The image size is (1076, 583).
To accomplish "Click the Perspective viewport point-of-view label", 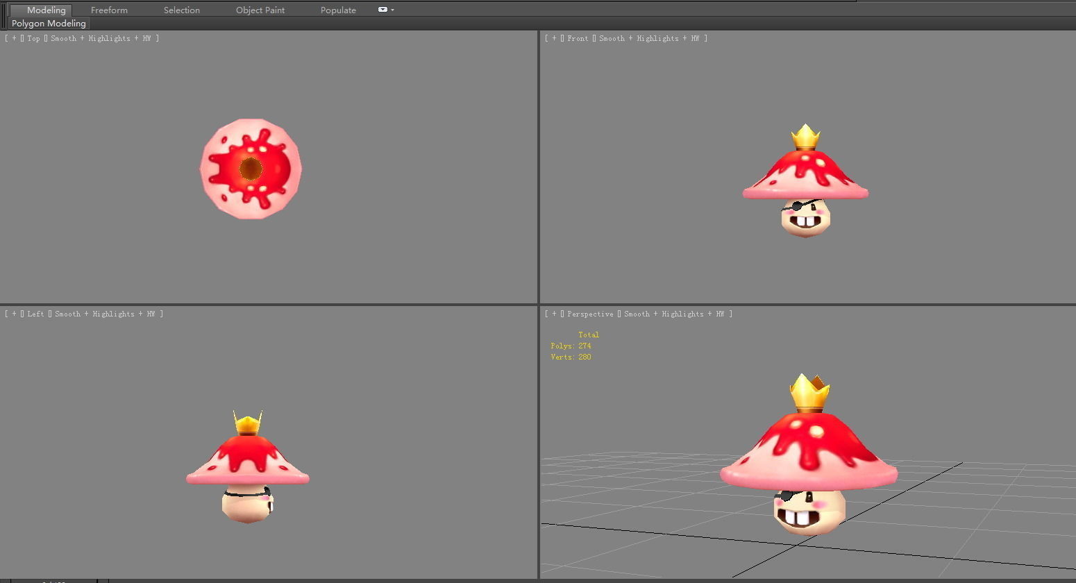I will [590, 314].
